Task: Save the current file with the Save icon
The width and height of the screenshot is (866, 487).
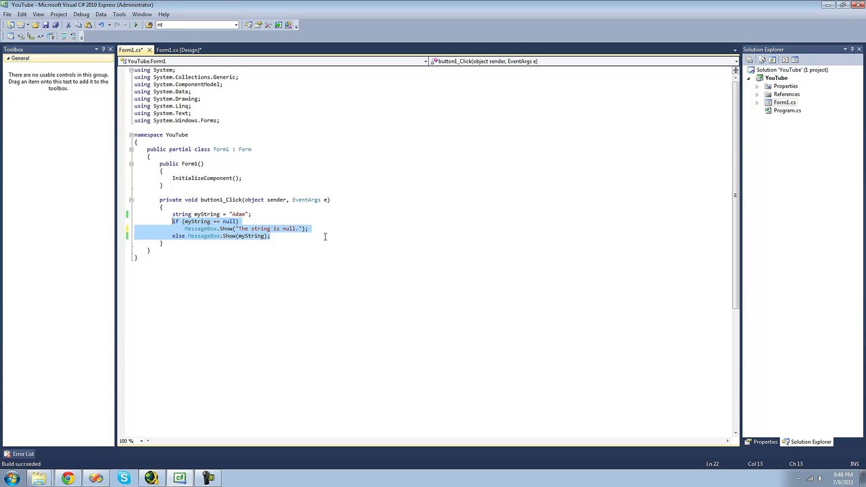Action: (x=45, y=25)
